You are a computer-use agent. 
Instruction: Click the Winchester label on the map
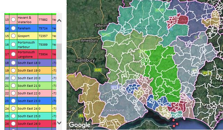click(x=147, y=62)
